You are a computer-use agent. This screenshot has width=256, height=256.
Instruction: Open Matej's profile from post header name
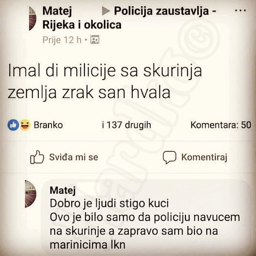pos(57,11)
